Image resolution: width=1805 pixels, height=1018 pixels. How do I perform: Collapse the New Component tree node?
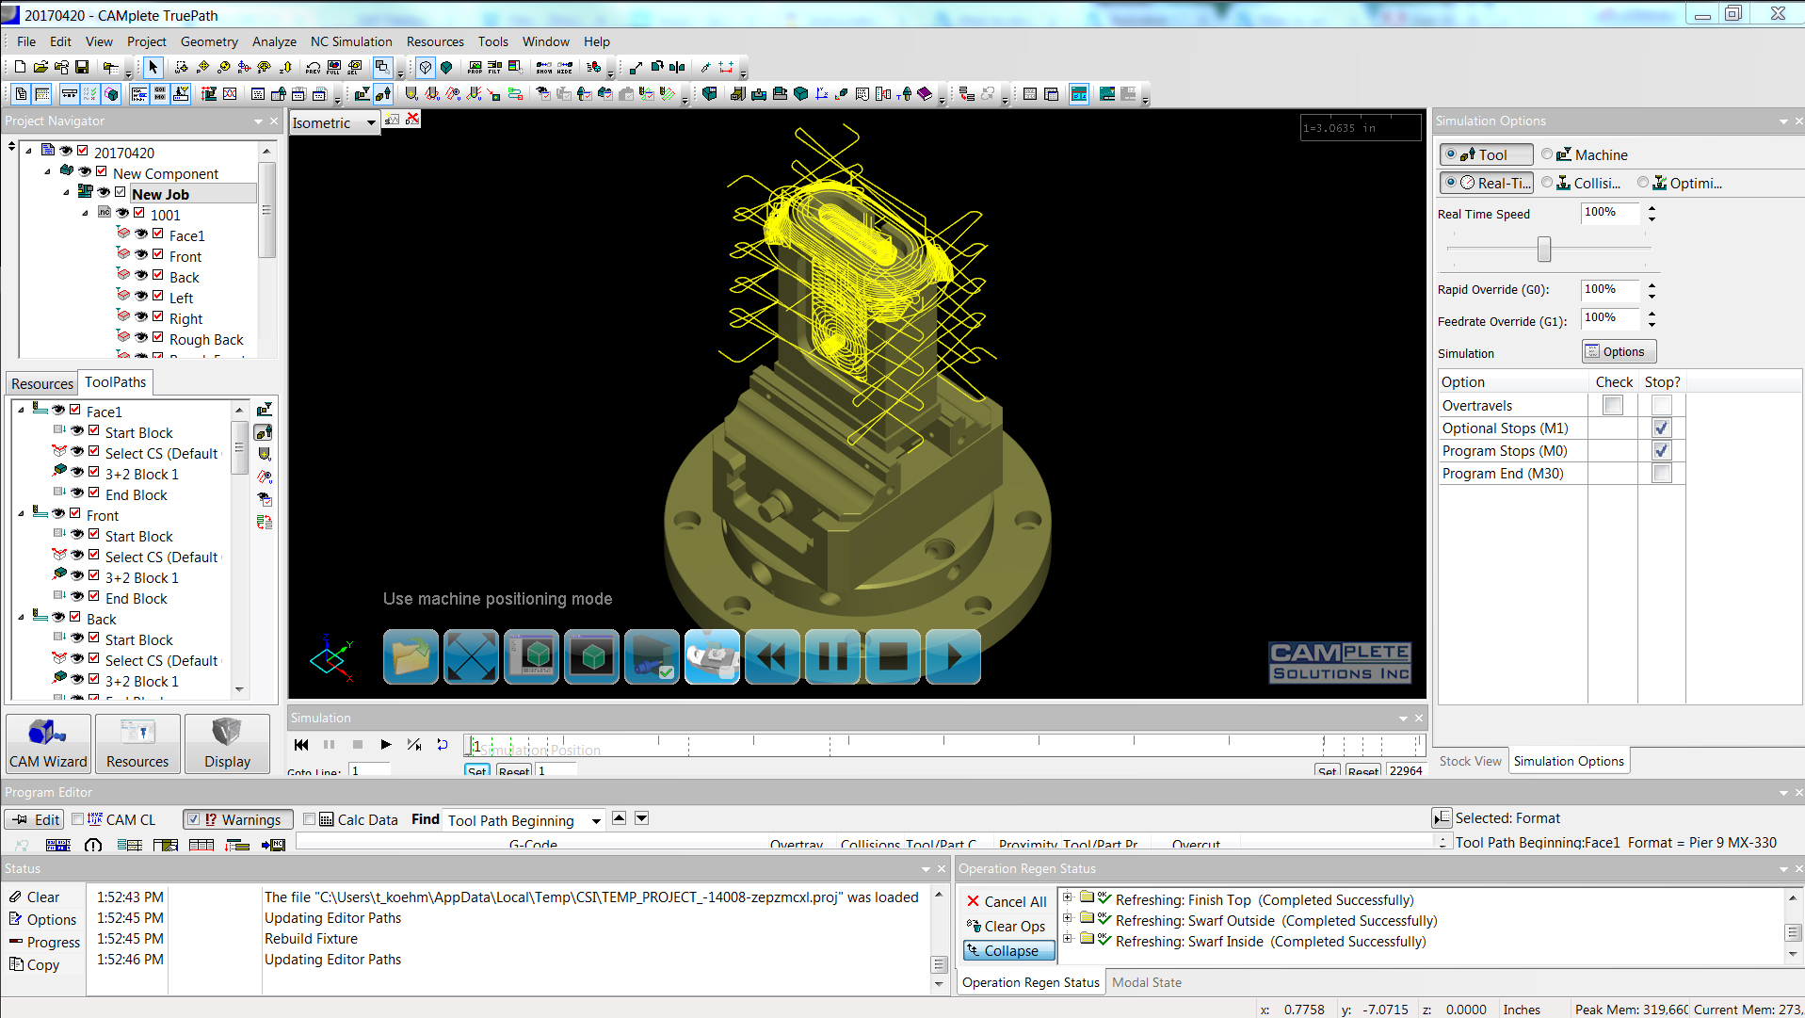click(47, 171)
